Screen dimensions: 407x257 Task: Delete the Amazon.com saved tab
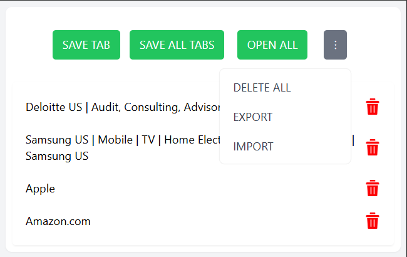(x=373, y=221)
